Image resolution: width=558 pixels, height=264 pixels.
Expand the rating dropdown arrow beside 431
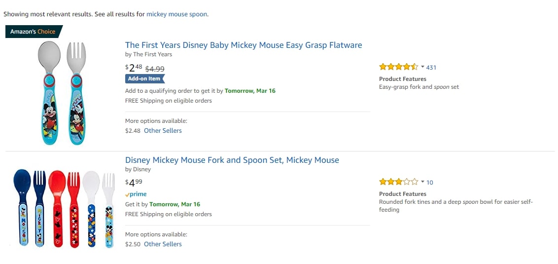[x=422, y=67]
